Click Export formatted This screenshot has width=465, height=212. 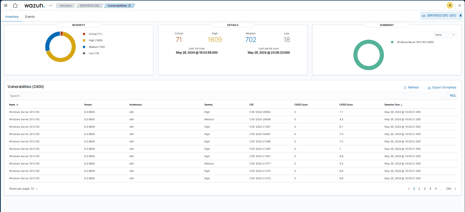tap(442, 87)
